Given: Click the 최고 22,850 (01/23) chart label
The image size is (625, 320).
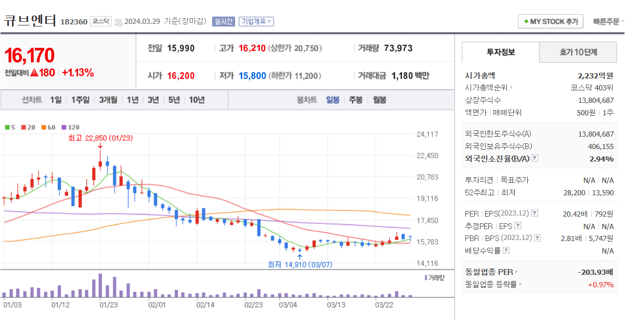Looking at the screenshot, I should tap(101, 138).
